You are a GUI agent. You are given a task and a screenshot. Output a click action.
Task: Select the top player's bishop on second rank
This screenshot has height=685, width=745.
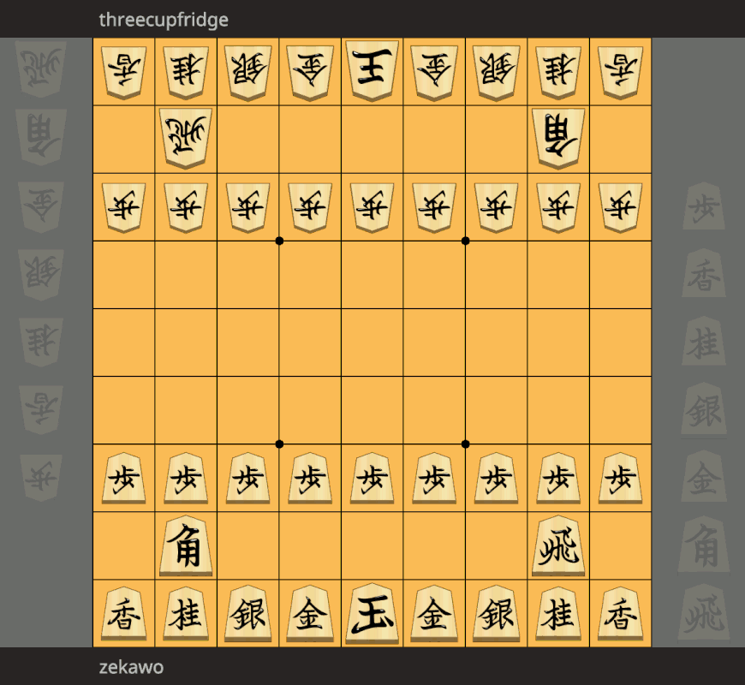pos(558,138)
